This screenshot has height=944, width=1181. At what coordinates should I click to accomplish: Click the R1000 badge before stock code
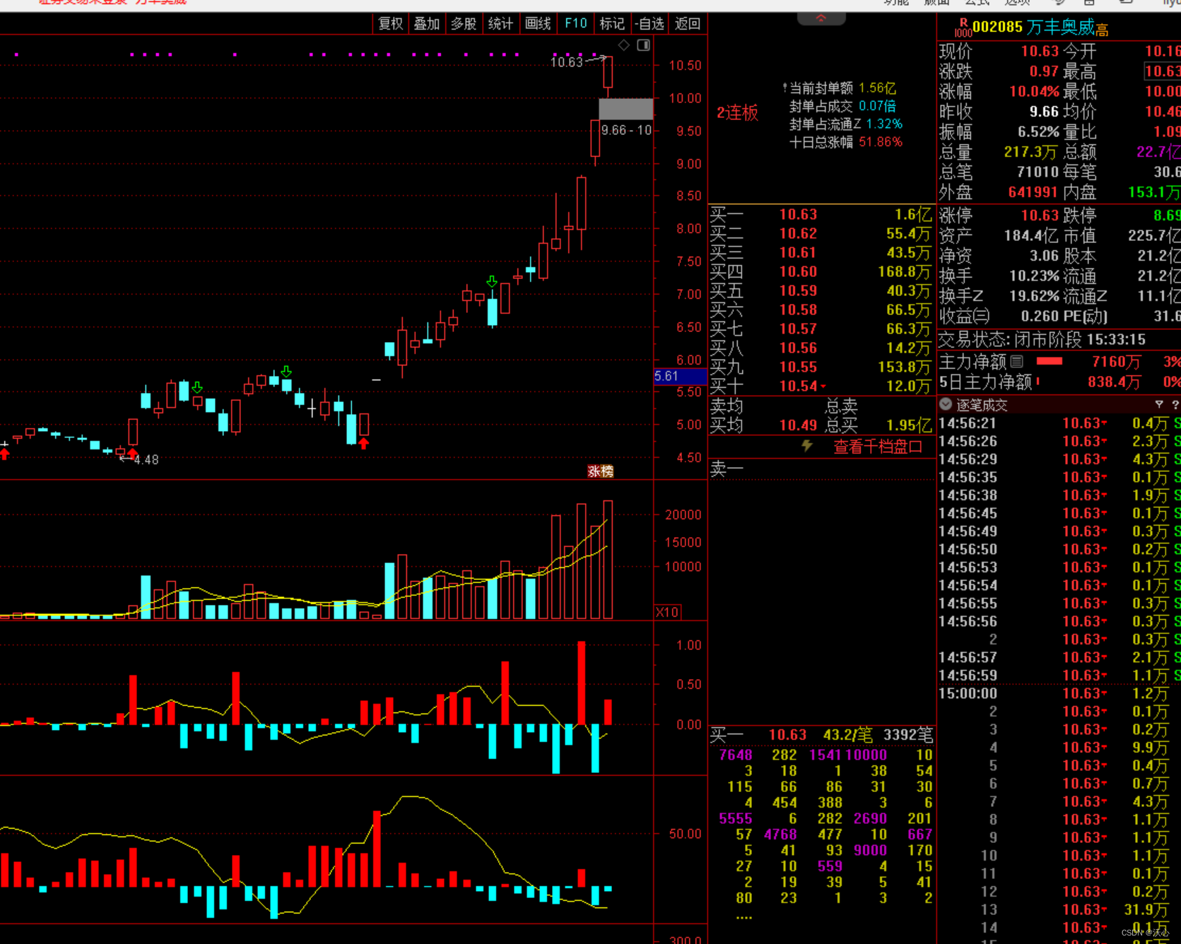pyautogui.click(x=963, y=28)
